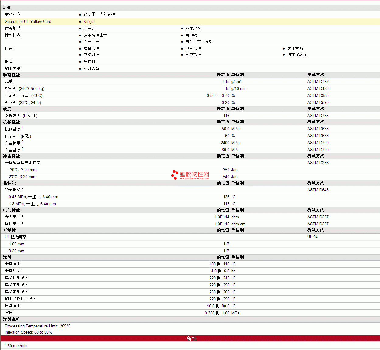Viewport: 380px width, 350px height.
Task: Click 'Injection Speed: 60 to 90%' note
Action: coord(29,332)
